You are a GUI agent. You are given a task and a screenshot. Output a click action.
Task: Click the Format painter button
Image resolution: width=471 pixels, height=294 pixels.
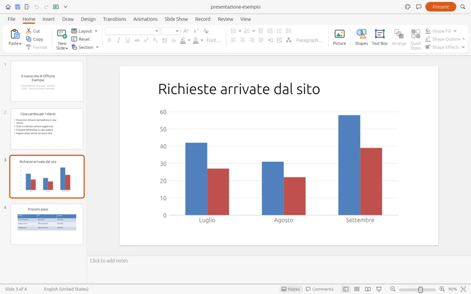[37, 47]
